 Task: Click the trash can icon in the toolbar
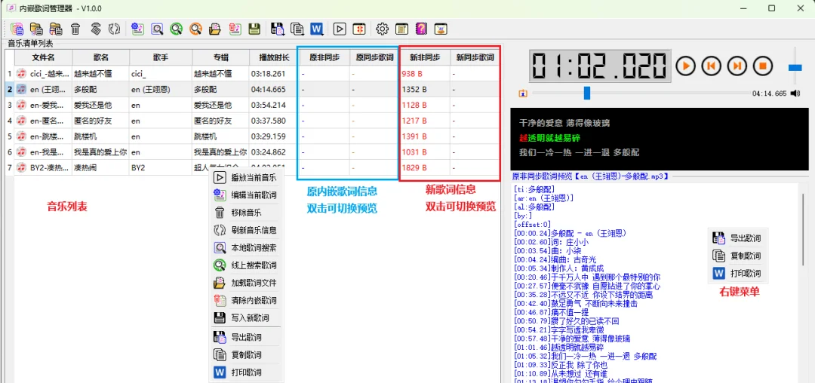click(x=75, y=29)
